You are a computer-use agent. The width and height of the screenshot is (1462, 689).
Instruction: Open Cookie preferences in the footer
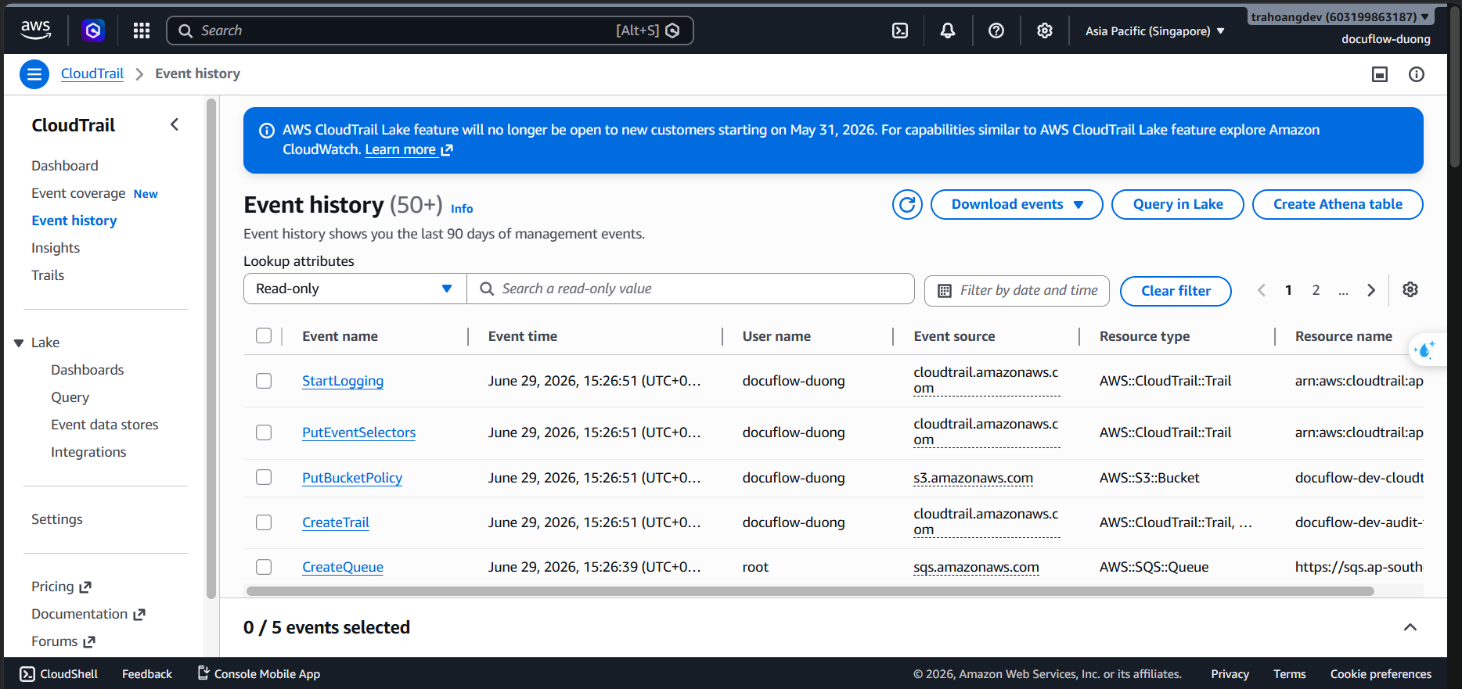[x=1381, y=674]
